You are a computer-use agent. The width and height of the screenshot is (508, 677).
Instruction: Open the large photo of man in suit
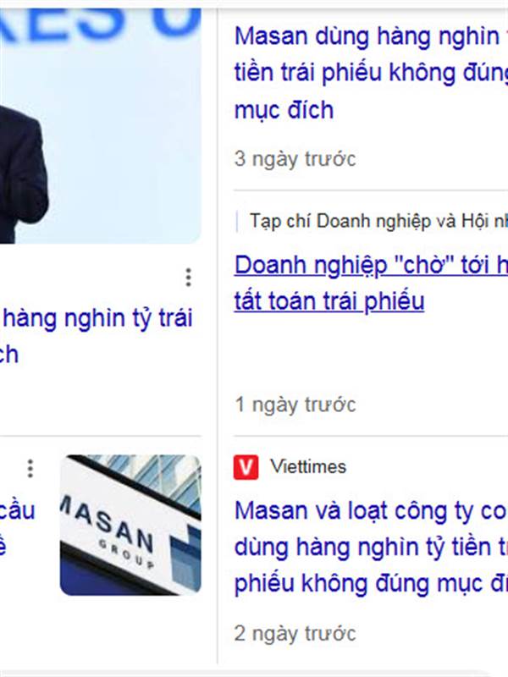pyautogui.click(x=100, y=125)
